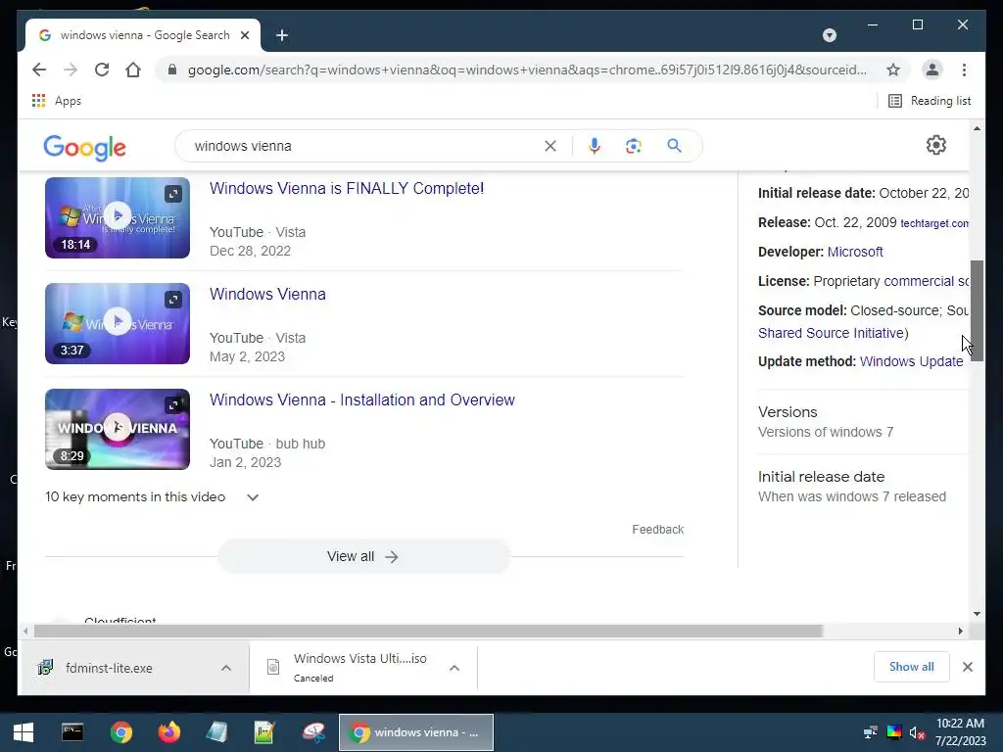Image resolution: width=1003 pixels, height=752 pixels.
Task: Start a voice search with microphone
Action: 595,146
